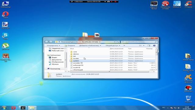
Task: Click the Explorer help question-mark icon
Action: 154,46
